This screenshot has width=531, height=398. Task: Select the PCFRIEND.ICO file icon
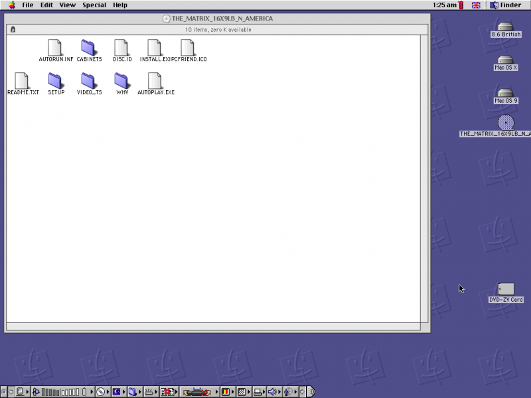[x=188, y=47]
